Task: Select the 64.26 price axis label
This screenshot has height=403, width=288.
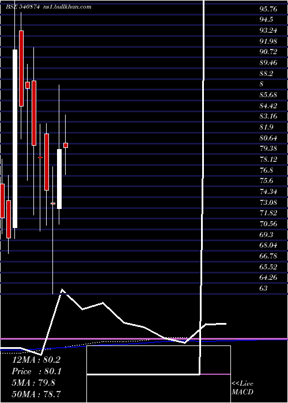Action: click(268, 278)
